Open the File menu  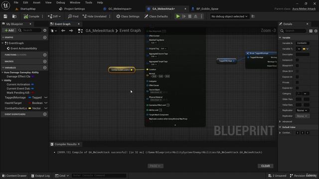pyautogui.click(x=16, y=2)
